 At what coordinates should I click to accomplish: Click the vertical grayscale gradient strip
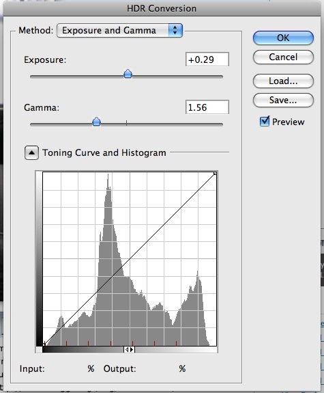(39, 259)
